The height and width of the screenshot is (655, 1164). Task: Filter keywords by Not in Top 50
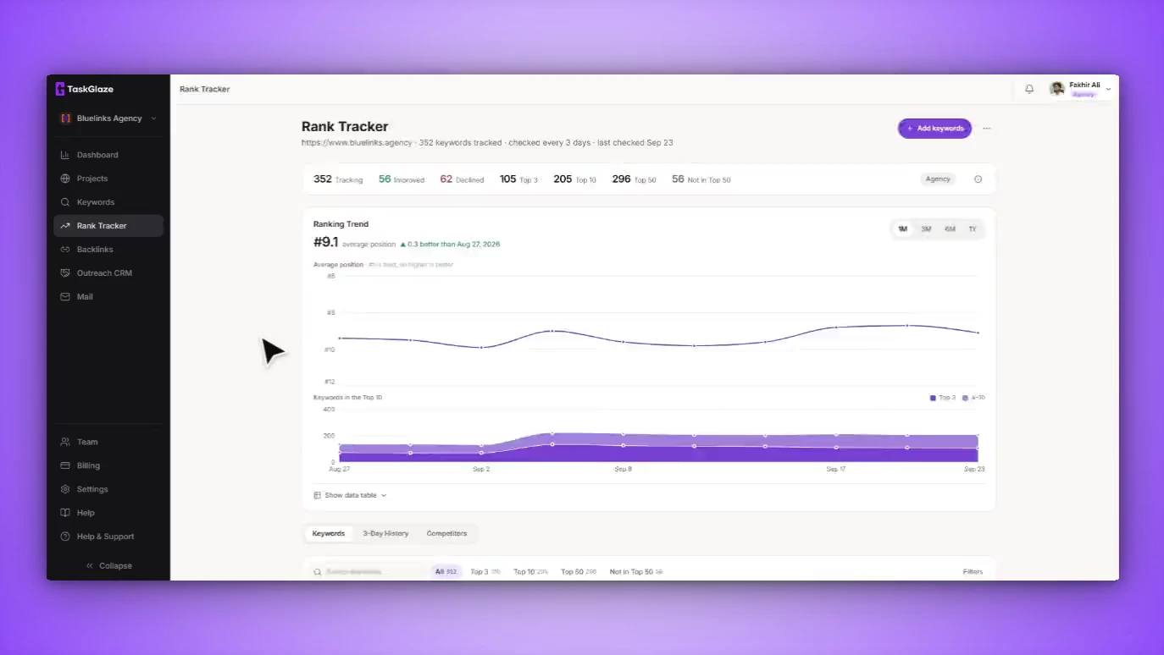636,572
